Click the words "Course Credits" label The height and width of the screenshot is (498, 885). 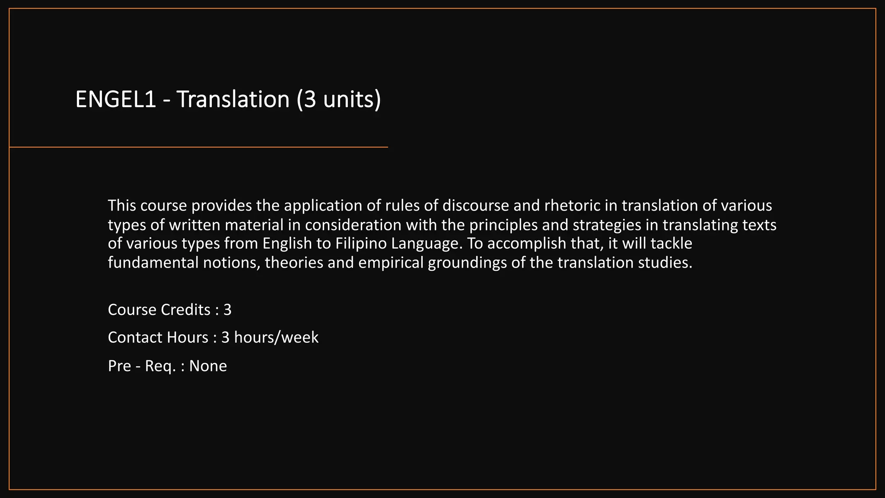coord(159,310)
